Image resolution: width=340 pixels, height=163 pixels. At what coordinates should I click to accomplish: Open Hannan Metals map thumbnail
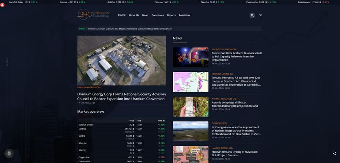tap(190, 155)
